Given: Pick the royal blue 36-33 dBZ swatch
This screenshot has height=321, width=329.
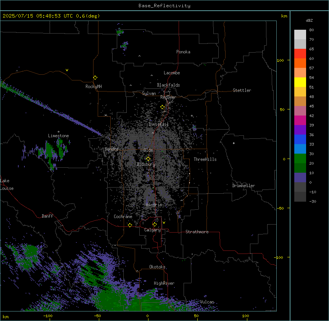Looking at the screenshot, I should pos(300,140).
